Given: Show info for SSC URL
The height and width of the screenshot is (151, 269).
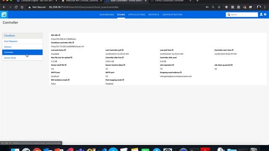Looking at the screenshot, I should 59,35.
